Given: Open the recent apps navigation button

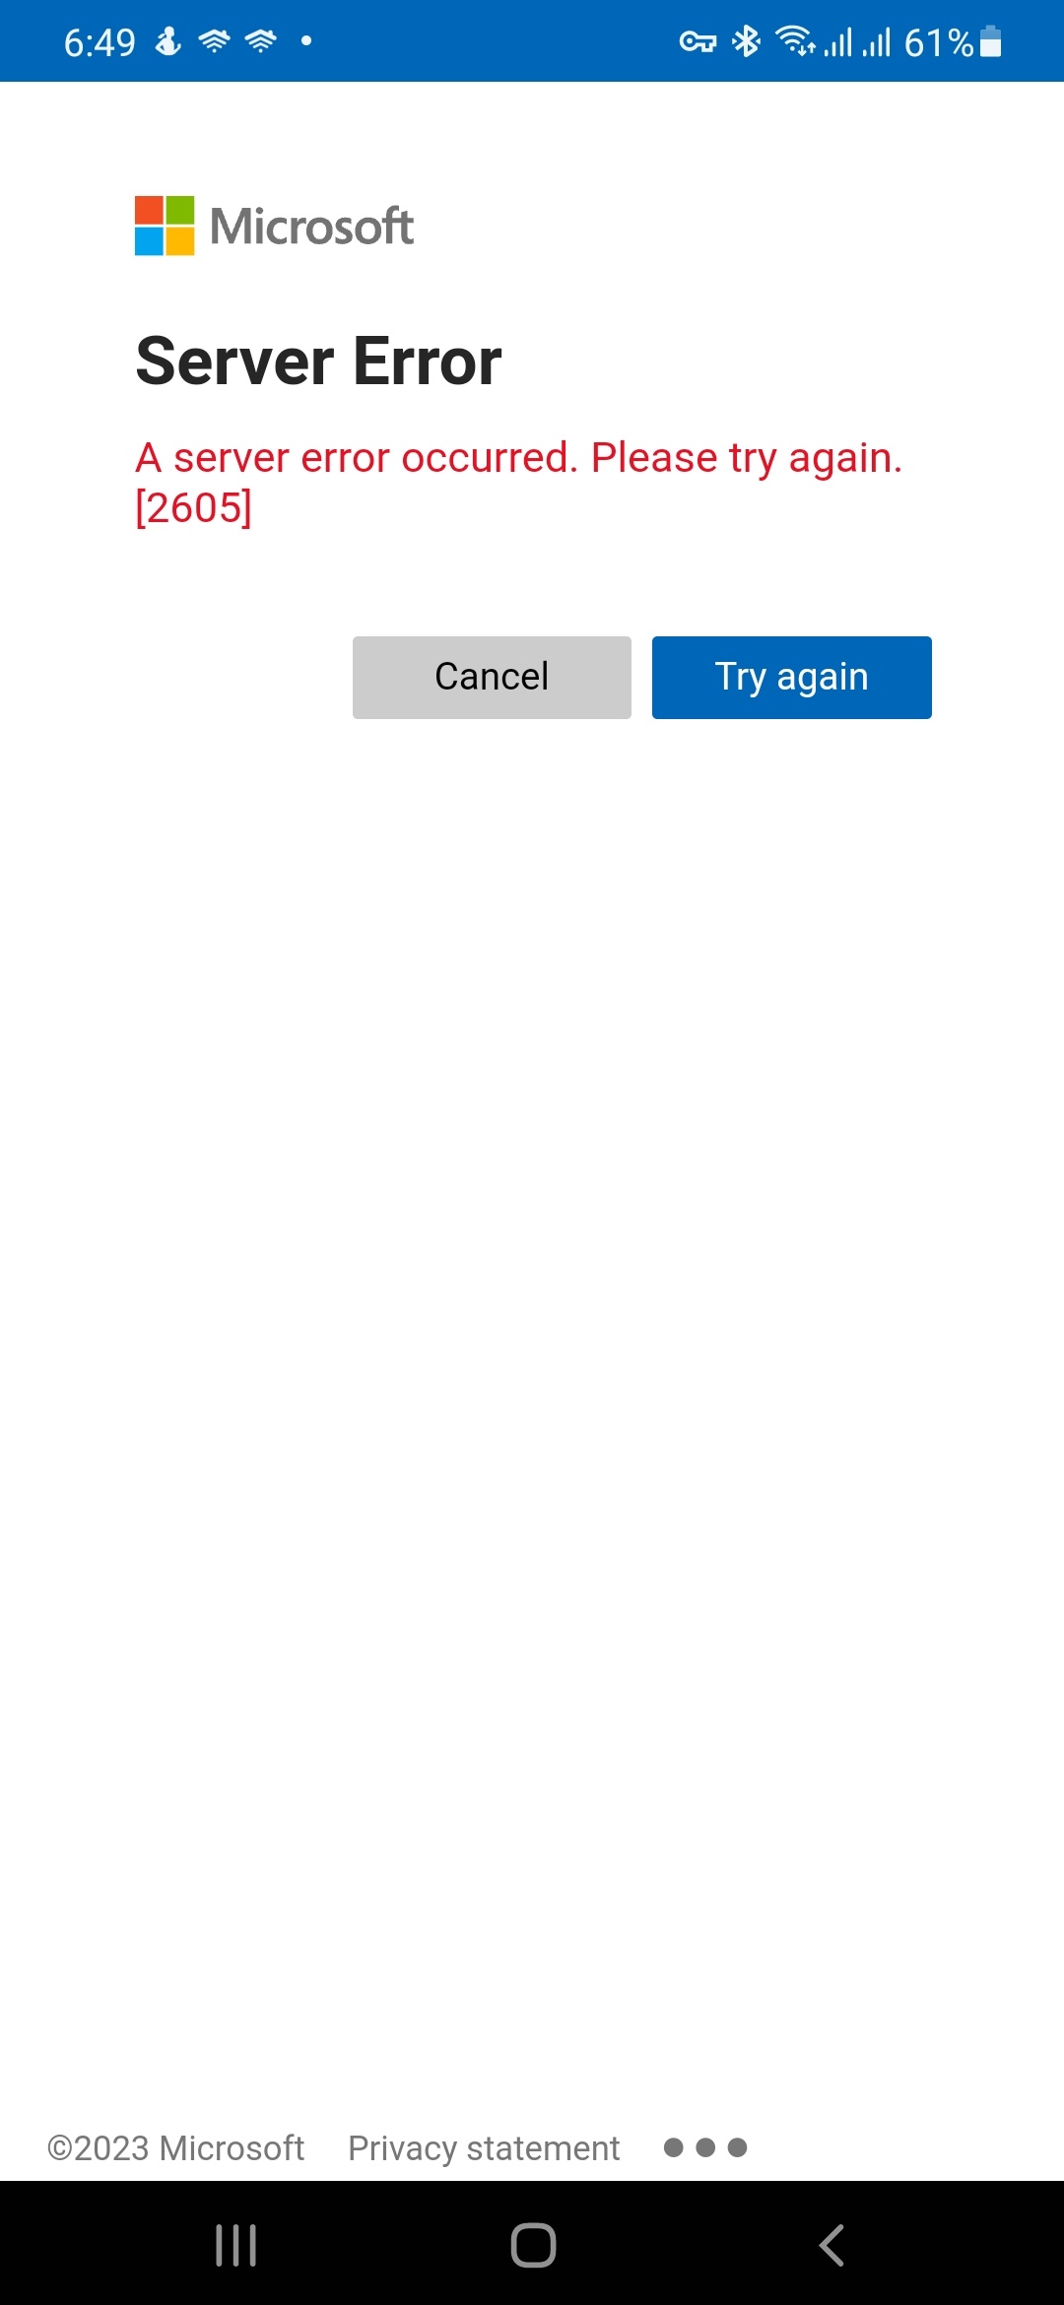Looking at the screenshot, I should pyautogui.click(x=235, y=2246).
